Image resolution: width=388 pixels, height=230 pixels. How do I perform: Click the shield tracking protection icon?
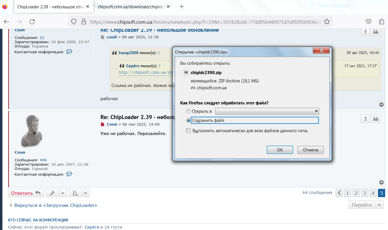click(74, 22)
